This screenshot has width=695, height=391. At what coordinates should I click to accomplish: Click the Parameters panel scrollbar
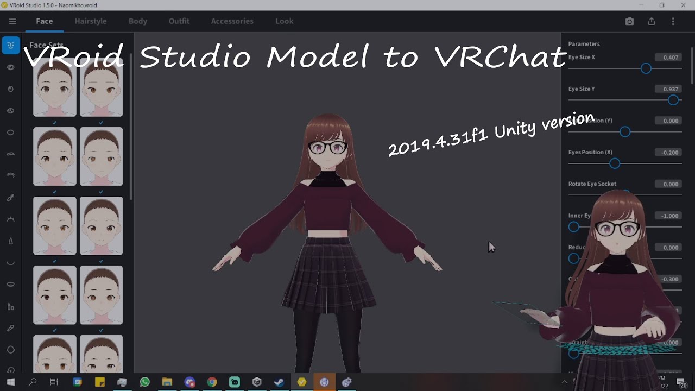pos(692,65)
